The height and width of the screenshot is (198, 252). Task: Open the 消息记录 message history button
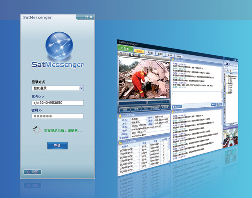pyautogui.click(x=177, y=107)
